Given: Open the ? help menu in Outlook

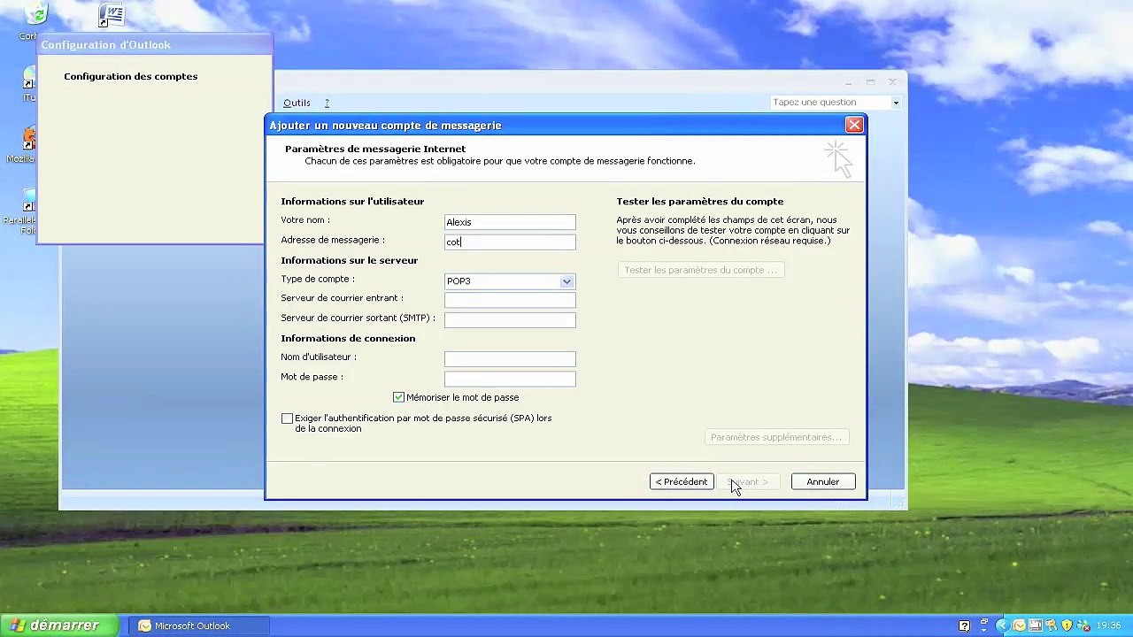Looking at the screenshot, I should click(327, 103).
